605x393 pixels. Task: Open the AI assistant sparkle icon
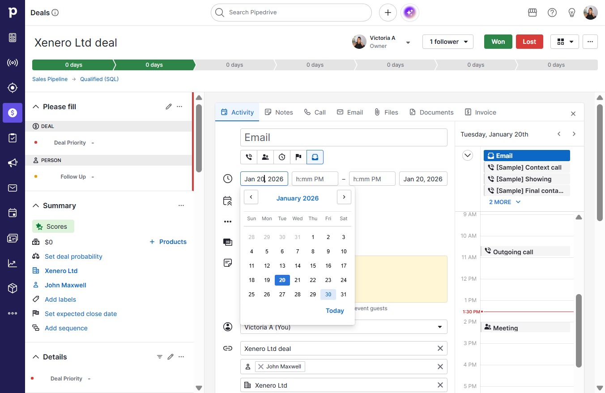(410, 13)
